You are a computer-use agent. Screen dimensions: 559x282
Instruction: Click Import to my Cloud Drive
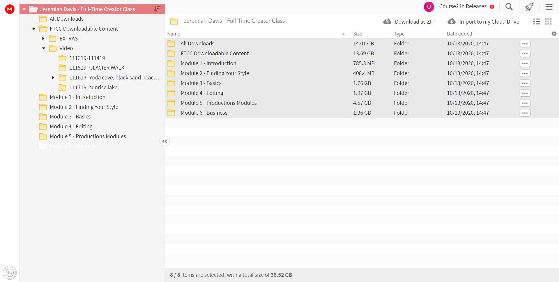coord(483,22)
